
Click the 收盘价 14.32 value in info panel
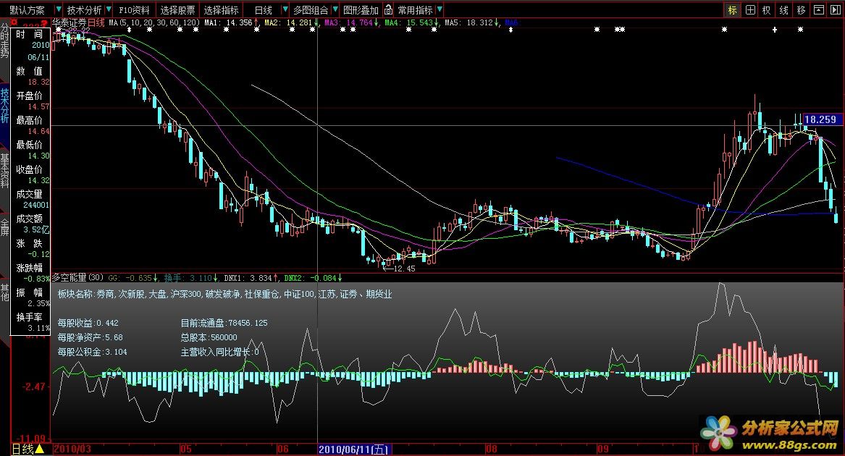coord(38,180)
